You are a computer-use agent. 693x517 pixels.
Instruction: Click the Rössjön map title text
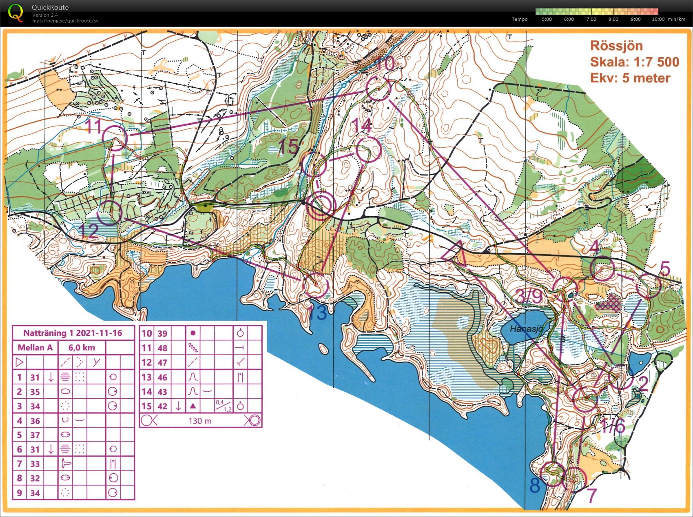(616, 46)
